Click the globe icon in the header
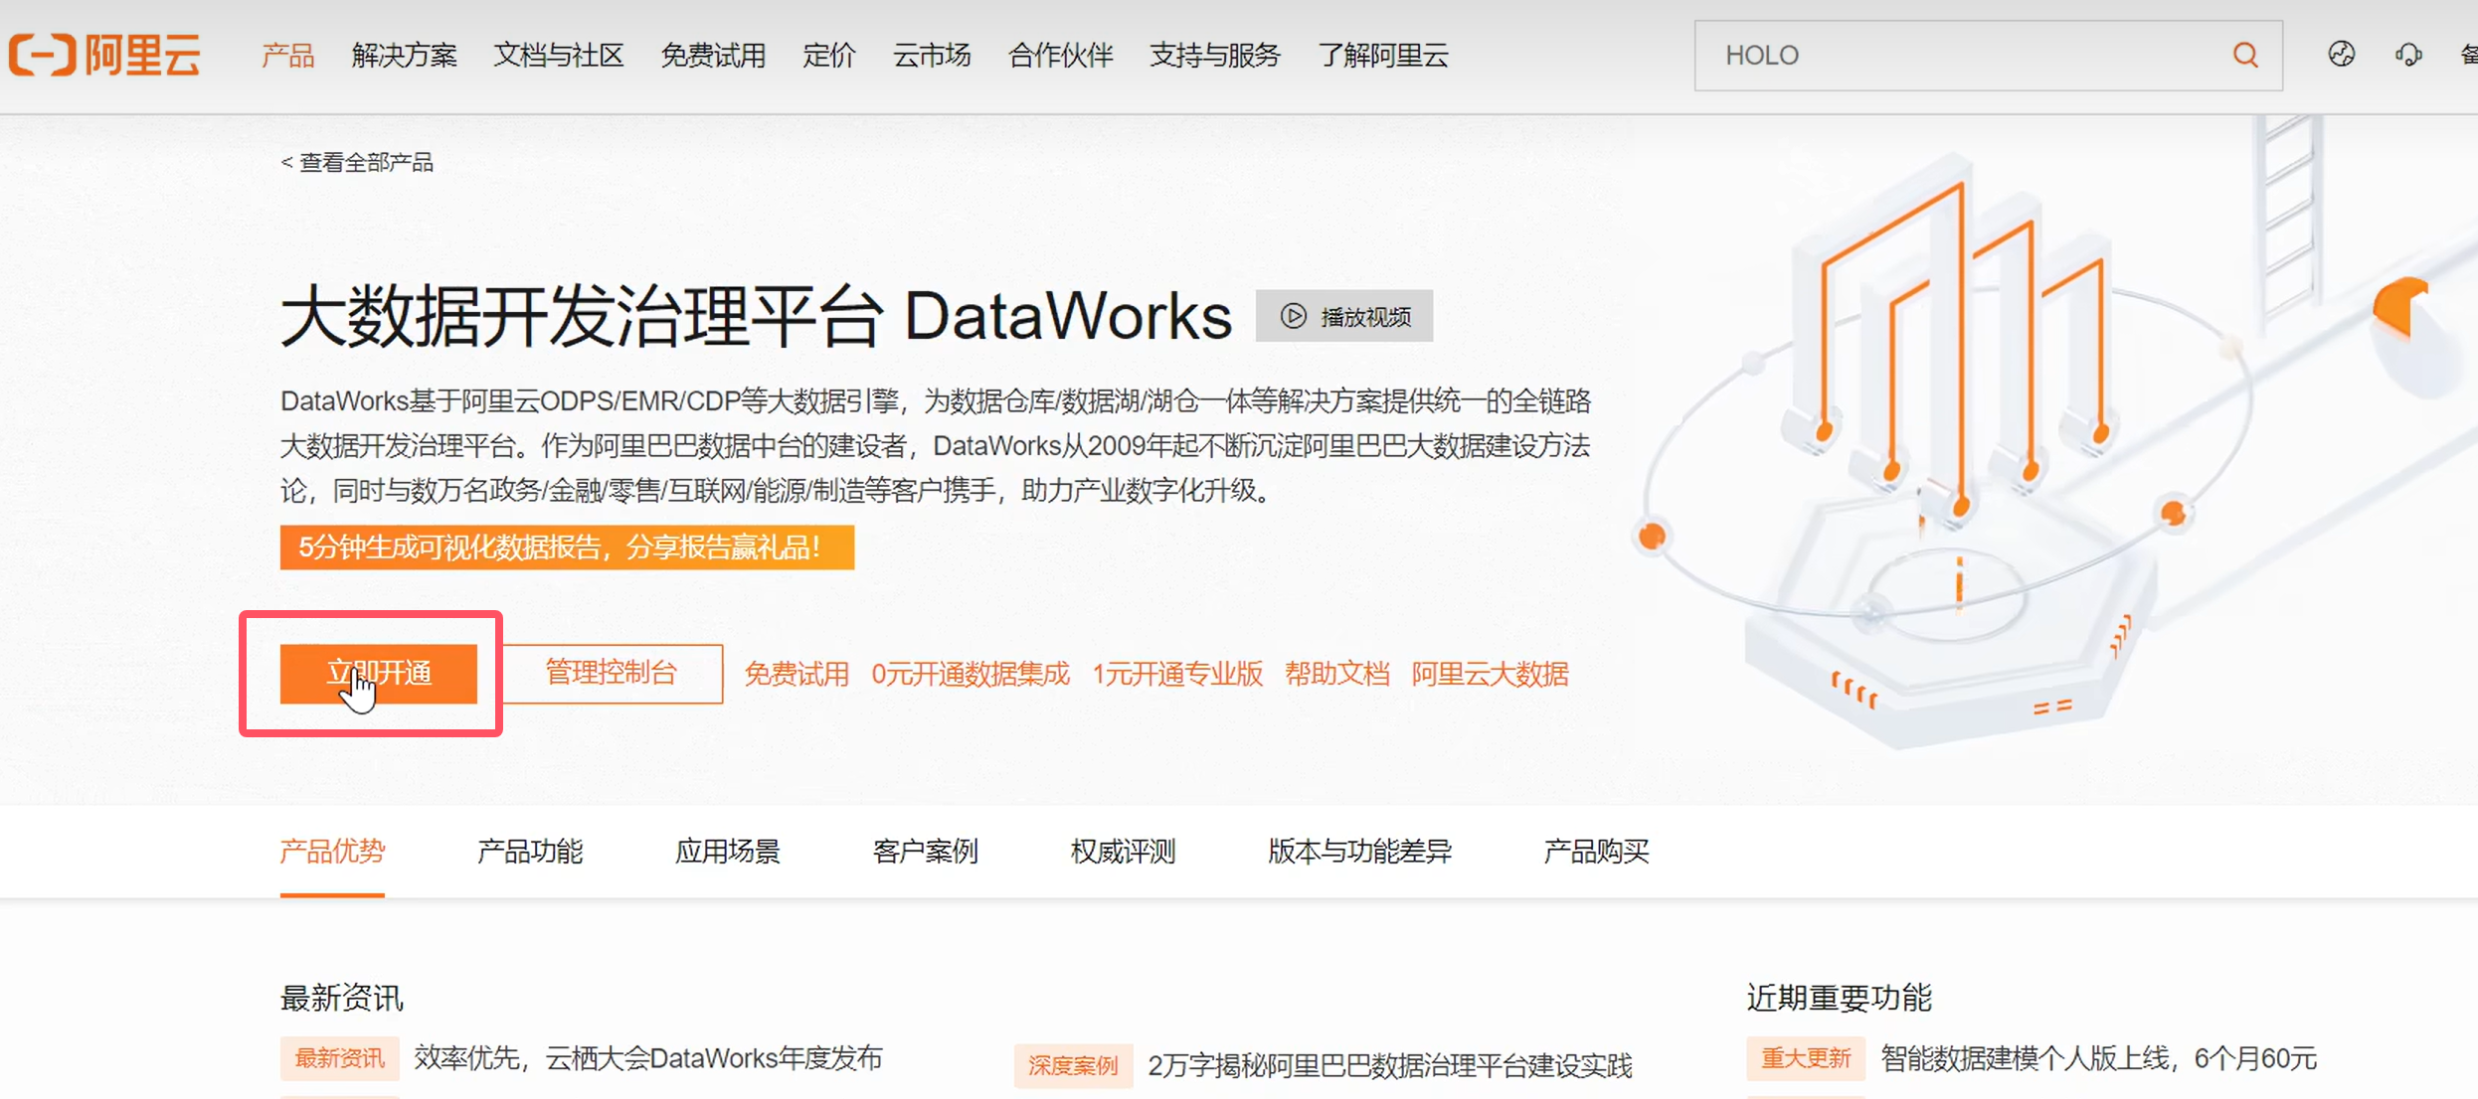Image resolution: width=2478 pixels, height=1099 pixels. coord(2341,55)
